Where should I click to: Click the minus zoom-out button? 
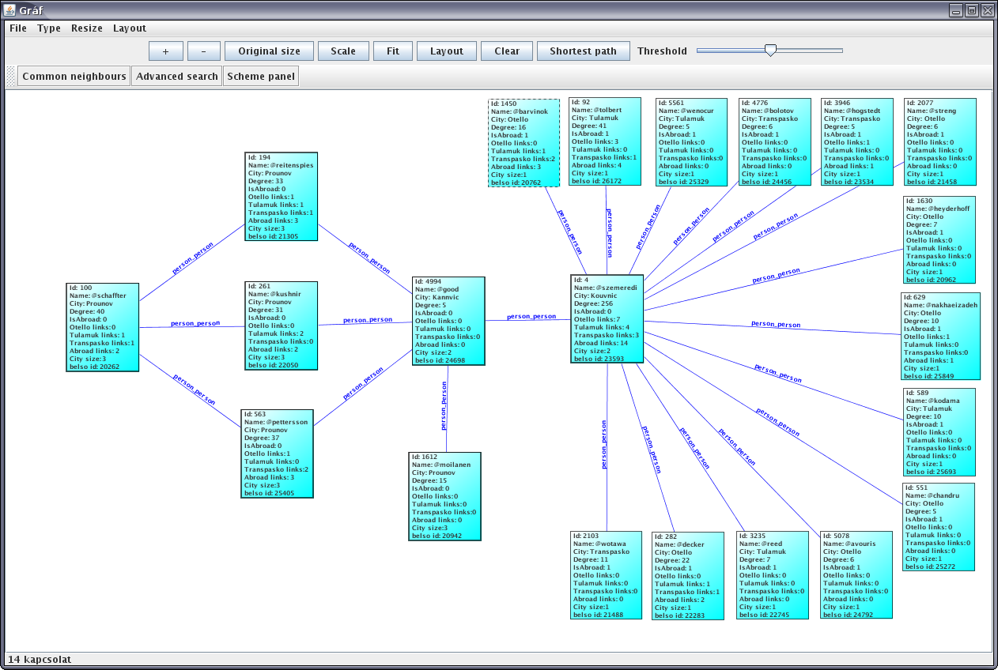pos(204,51)
